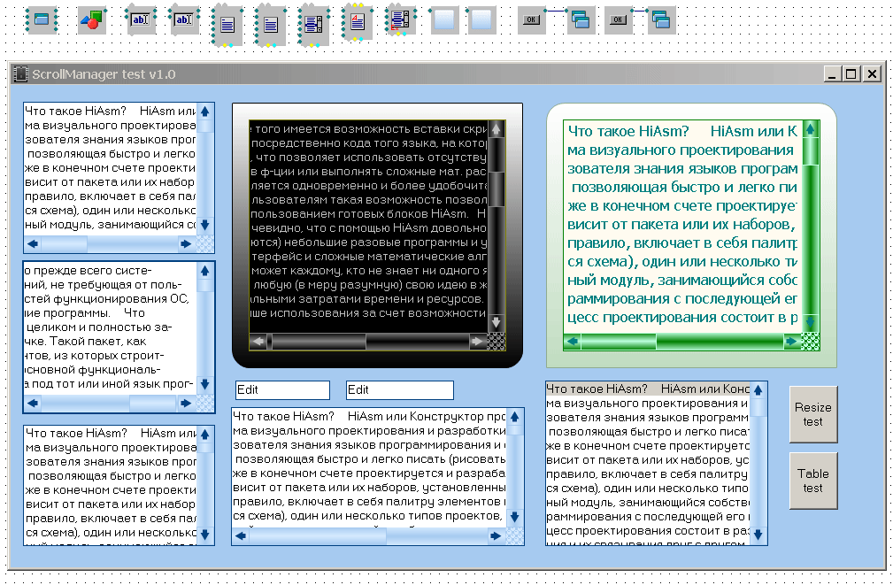Select the list box component without red mark
The image size is (893, 585).
pos(314,25)
